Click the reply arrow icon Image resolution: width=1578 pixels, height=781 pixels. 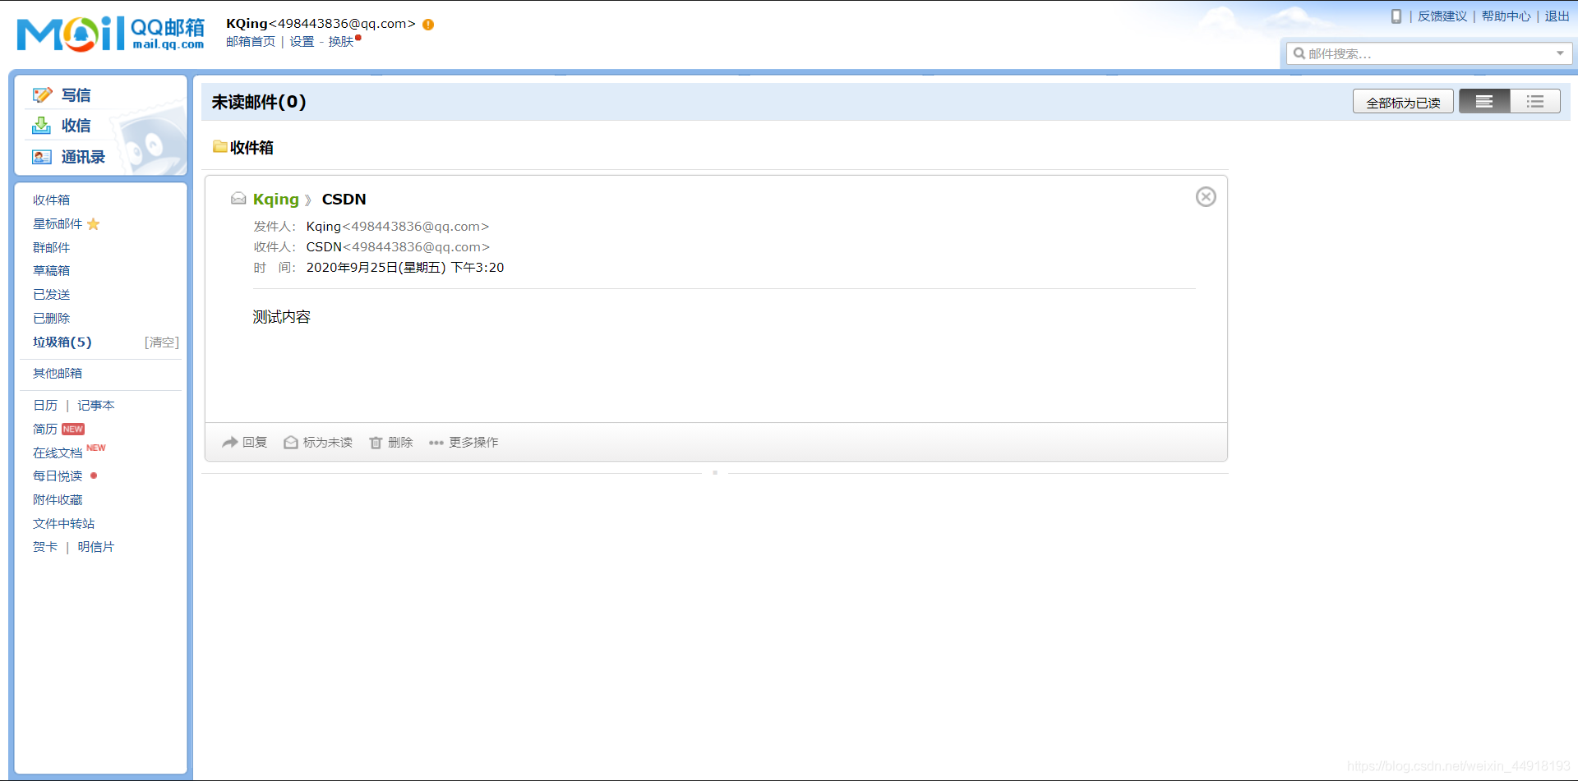click(x=230, y=443)
